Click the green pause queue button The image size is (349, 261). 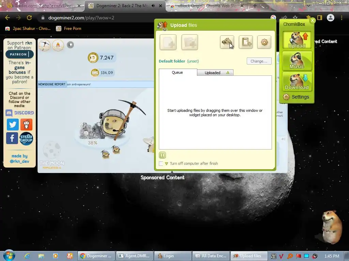(x=163, y=155)
